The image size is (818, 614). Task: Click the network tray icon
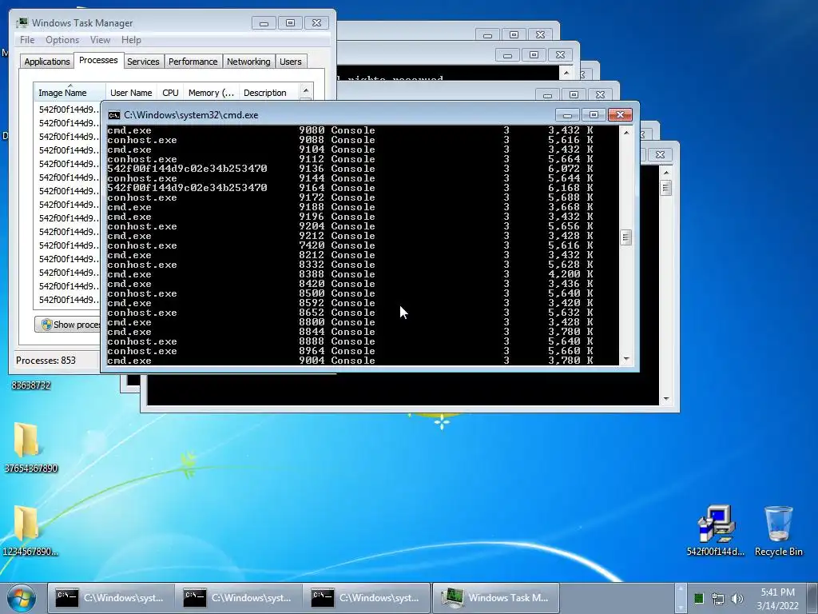click(x=718, y=598)
